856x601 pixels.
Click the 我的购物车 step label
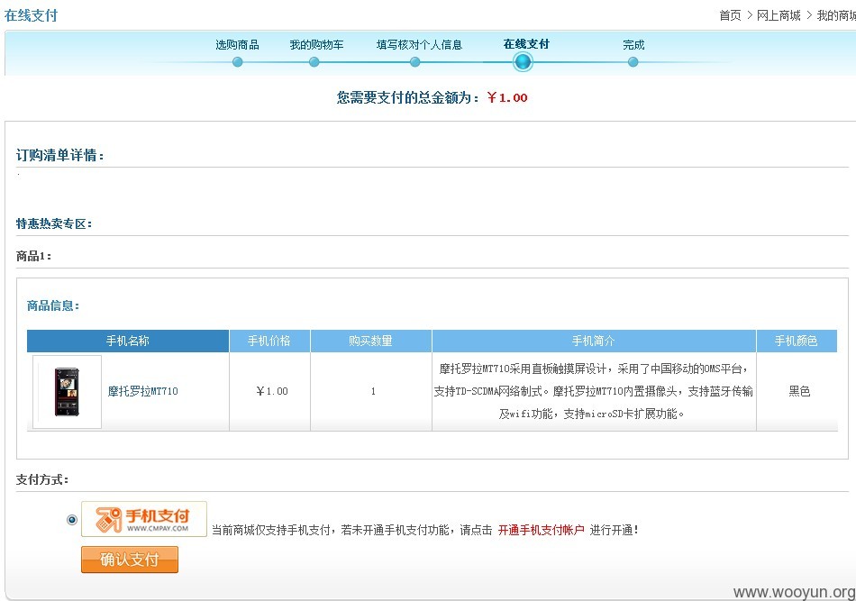click(x=316, y=45)
